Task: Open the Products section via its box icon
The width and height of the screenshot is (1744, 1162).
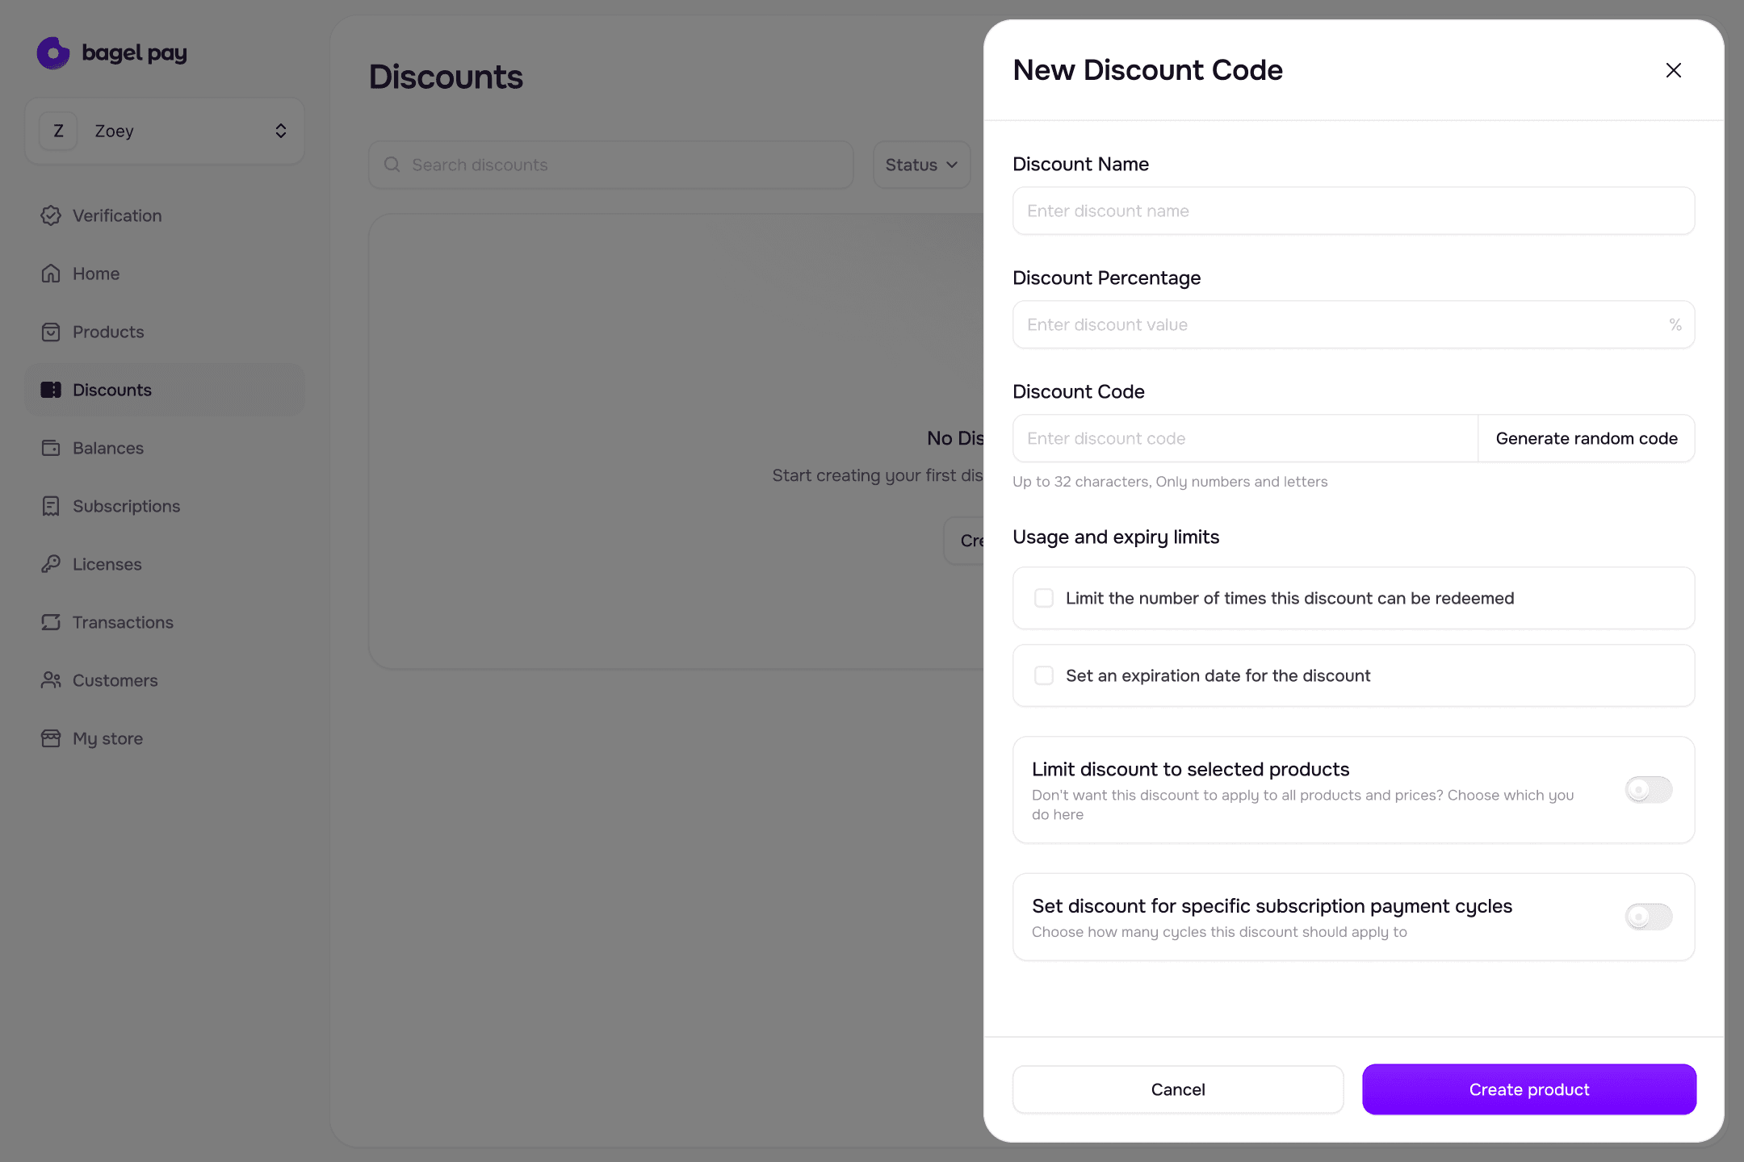Action: point(51,332)
